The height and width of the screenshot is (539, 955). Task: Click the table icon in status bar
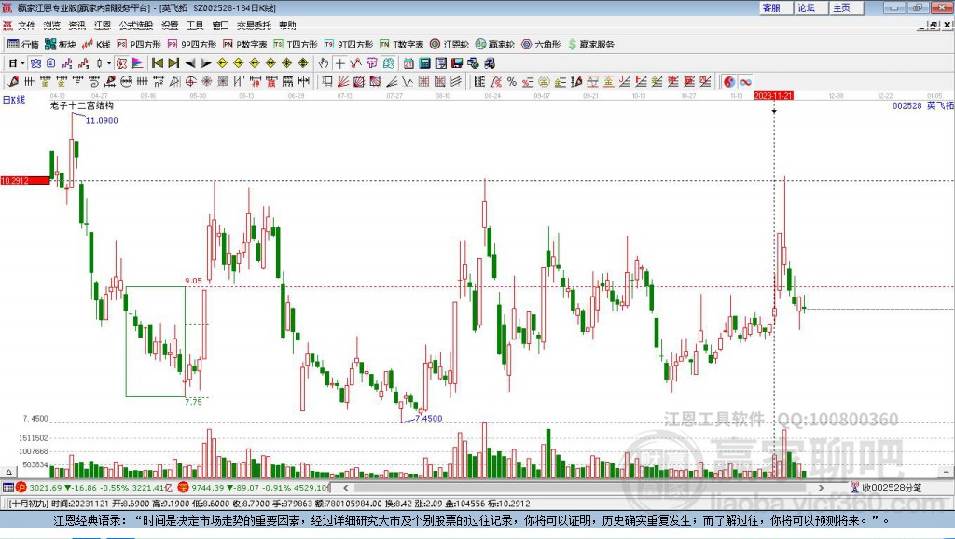click(7, 487)
